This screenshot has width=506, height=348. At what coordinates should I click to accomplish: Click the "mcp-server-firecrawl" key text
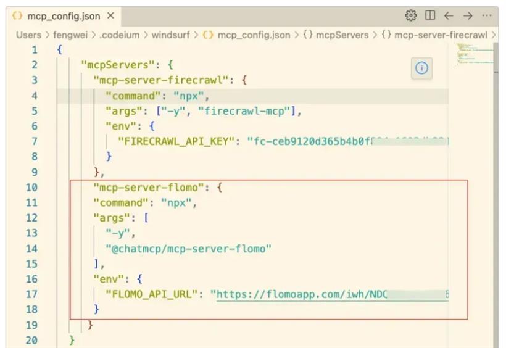pyautogui.click(x=161, y=80)
